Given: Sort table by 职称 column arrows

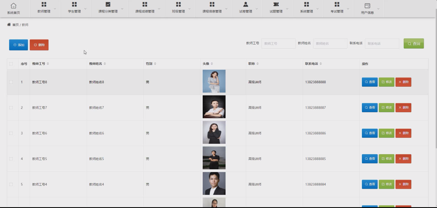Looking at the screenshot, I should coord(258,64).
